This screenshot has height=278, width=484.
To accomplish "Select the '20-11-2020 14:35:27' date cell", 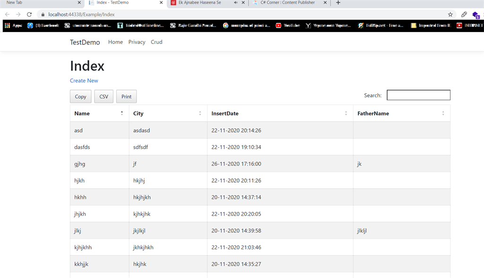I will 280,263.
